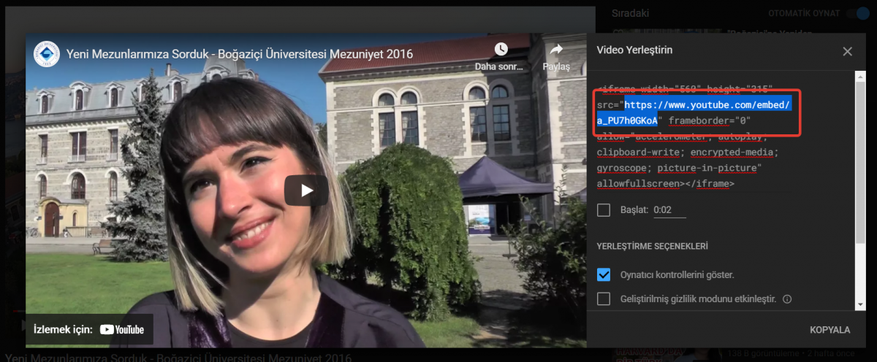The width and height of the screenshot is (877, 362).
Task: Enable the Başlat start time checkbox
Action: [604, 210]
